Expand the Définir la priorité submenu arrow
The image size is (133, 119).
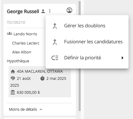(x=122, y=58)
